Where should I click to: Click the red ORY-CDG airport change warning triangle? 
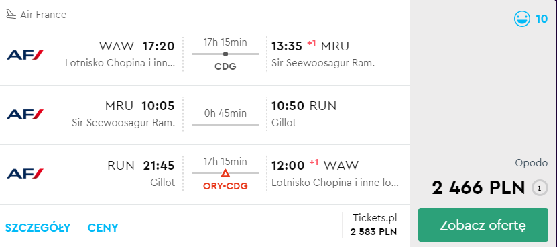(225, 173)
